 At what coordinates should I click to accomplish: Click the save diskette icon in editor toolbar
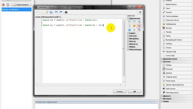coord(51,12)
